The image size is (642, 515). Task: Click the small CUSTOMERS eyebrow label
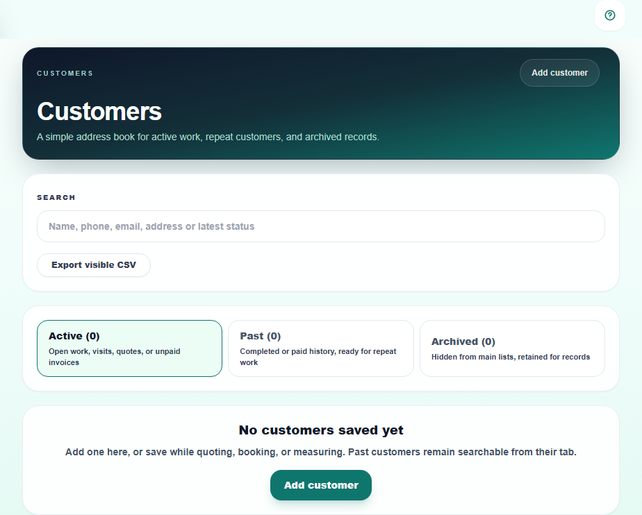pyautogui.click(x=65, y=73)
